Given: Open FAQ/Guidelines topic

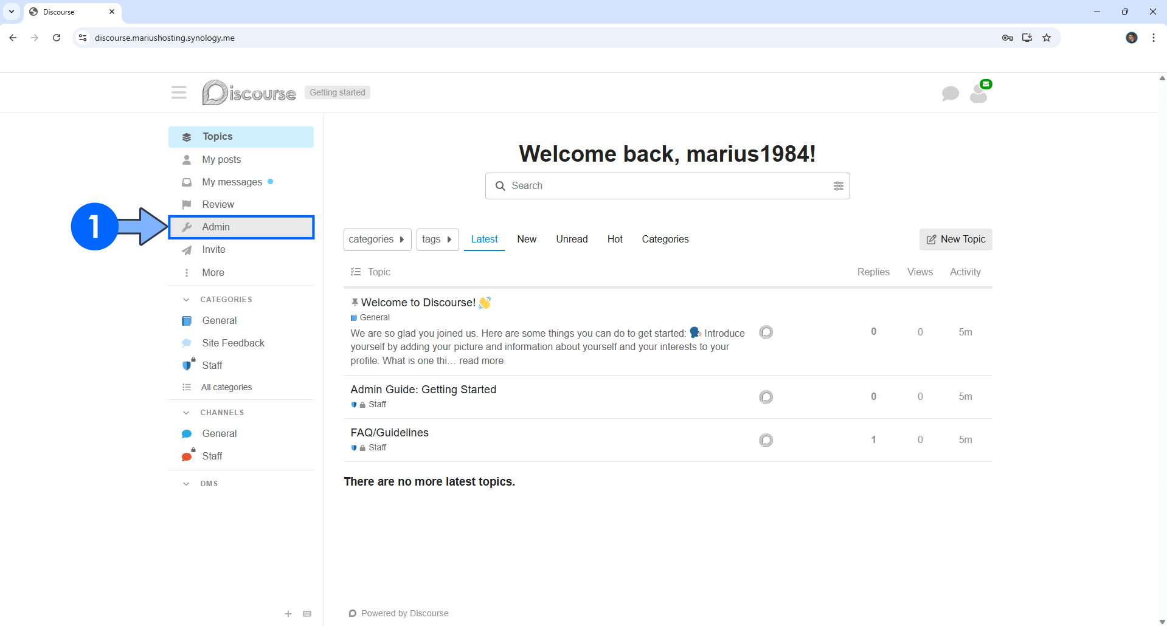Looking at the screenshot, I should (x=389, y=433).
